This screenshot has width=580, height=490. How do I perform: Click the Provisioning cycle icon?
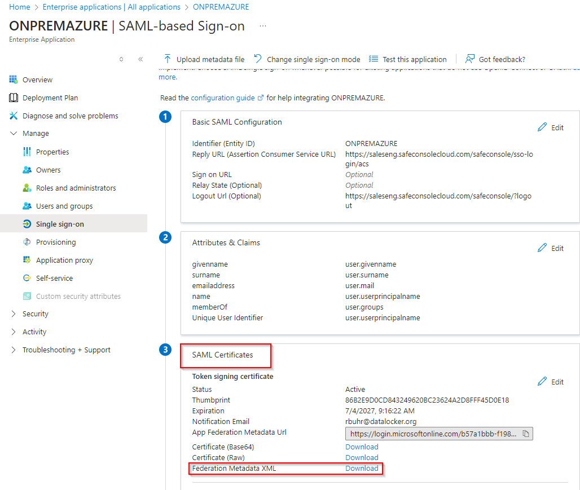click(27, 242)
